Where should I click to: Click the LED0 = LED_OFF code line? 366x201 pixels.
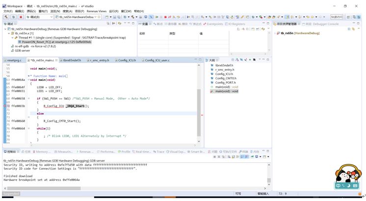point(50,87)
